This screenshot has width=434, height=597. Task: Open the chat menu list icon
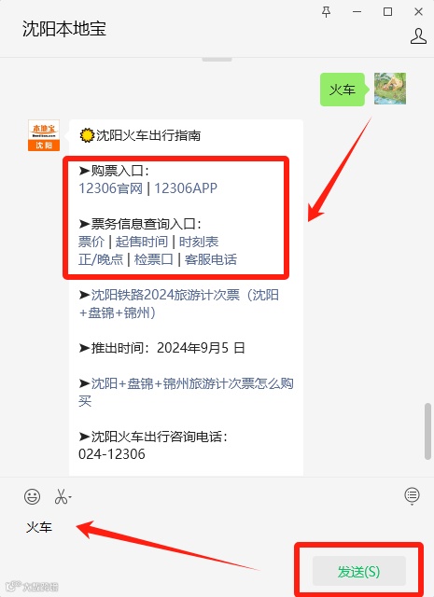(x=412, y=495)
